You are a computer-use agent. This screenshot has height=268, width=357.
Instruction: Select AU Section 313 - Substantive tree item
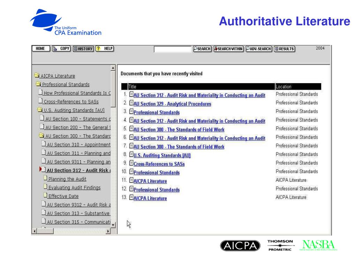click(x=78, y=213)
